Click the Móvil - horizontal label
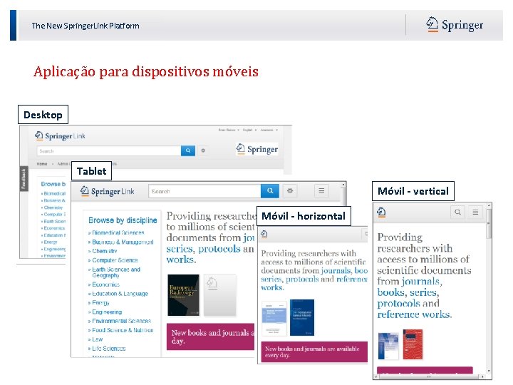 (304, 216)
